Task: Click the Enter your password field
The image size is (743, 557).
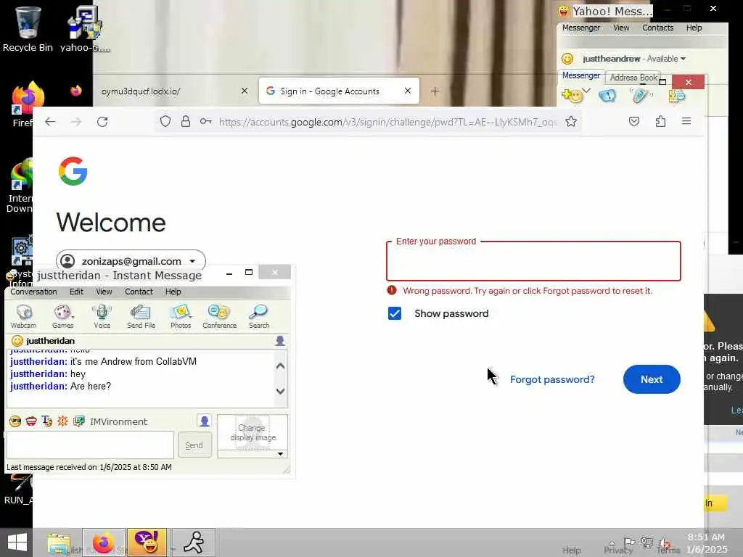Action: [x=533, y=261]
